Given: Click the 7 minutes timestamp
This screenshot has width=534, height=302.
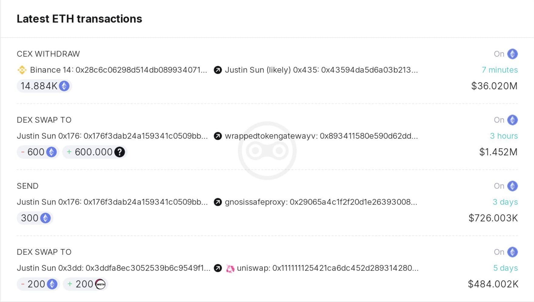Looking at the screenshot, I should coord(499,70).
